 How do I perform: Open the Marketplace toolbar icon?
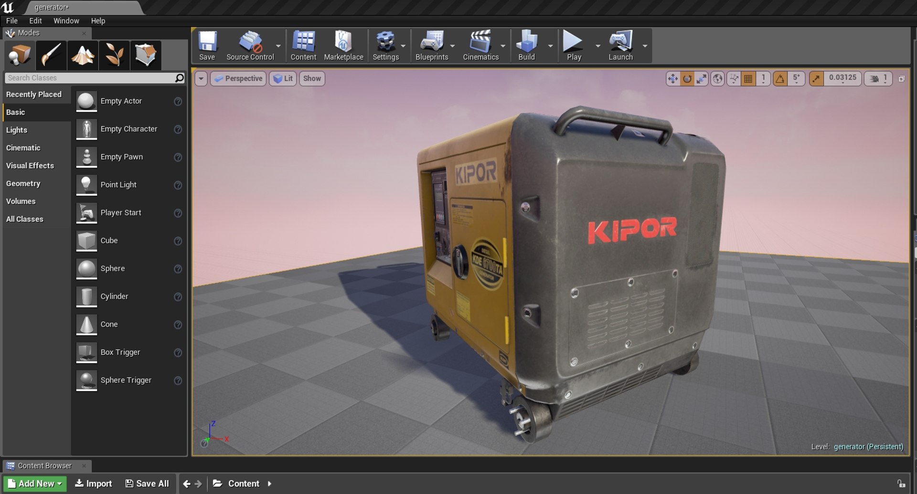click(343, 46)
